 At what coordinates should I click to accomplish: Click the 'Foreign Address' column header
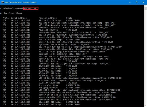coord(48,18)
